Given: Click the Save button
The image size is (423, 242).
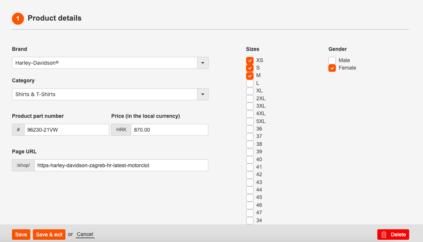Looking at the screenshot, I should [21, 235].
